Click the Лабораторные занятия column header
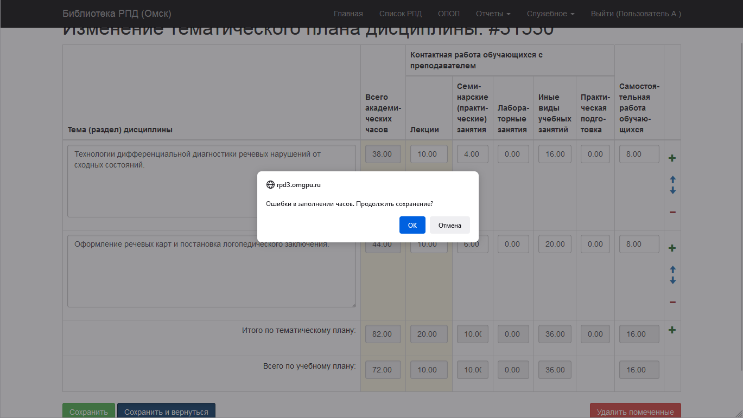743x418 pixels. coord(512,119)
